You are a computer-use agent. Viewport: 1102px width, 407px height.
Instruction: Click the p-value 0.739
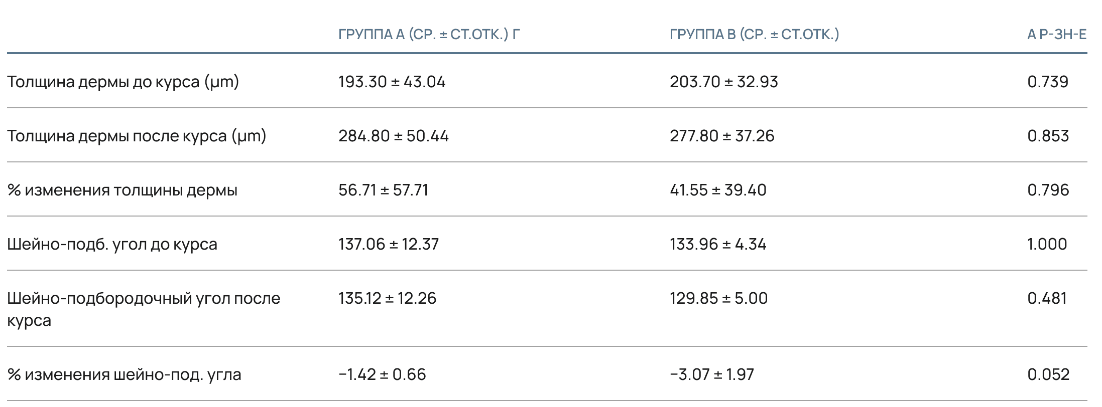(x=1048, y=82)
